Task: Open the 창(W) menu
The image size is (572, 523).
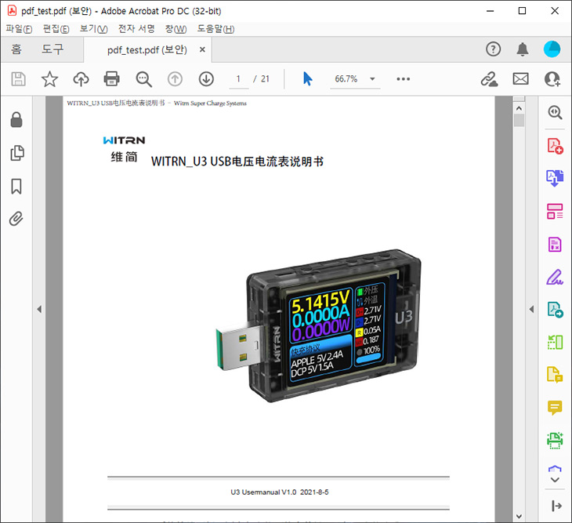Action: coord(176,29)
